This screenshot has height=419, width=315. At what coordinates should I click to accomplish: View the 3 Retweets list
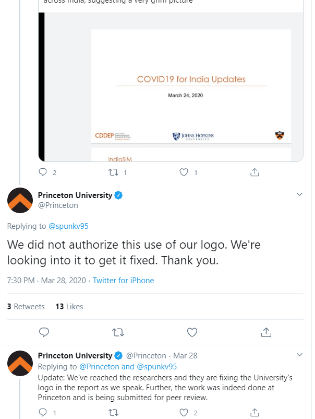point(26,307)
